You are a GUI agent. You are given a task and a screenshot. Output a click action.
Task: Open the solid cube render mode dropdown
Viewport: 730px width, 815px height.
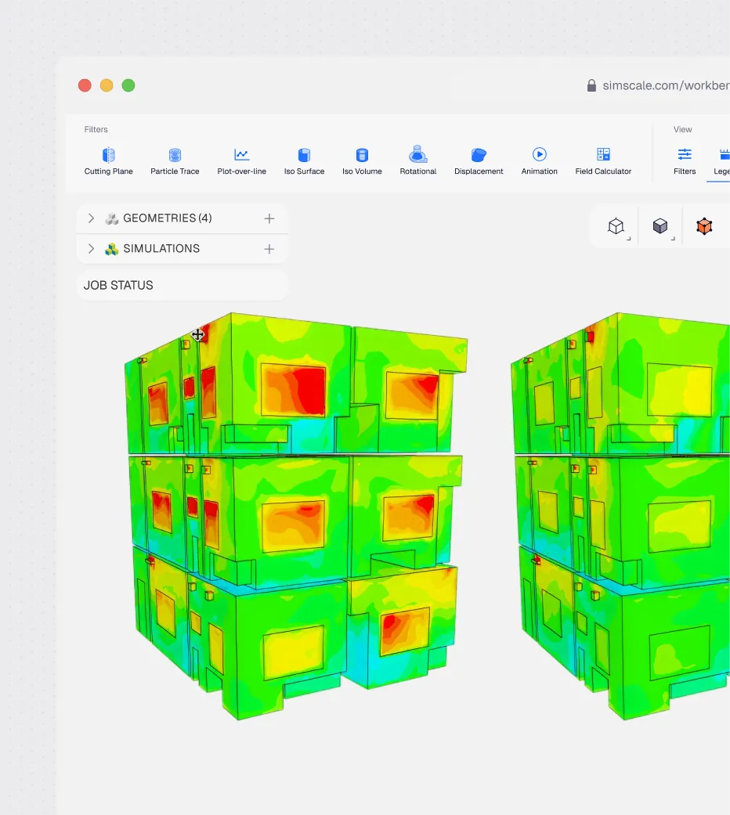click(x=661, y=226)
